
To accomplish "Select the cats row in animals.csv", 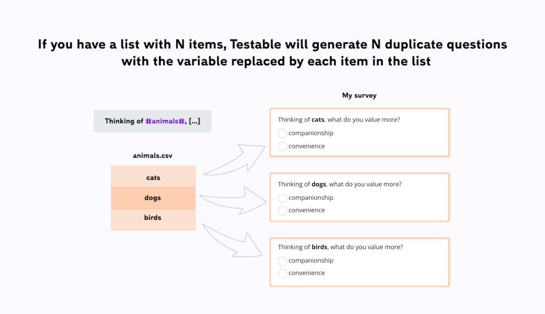I will click(153, 177).
